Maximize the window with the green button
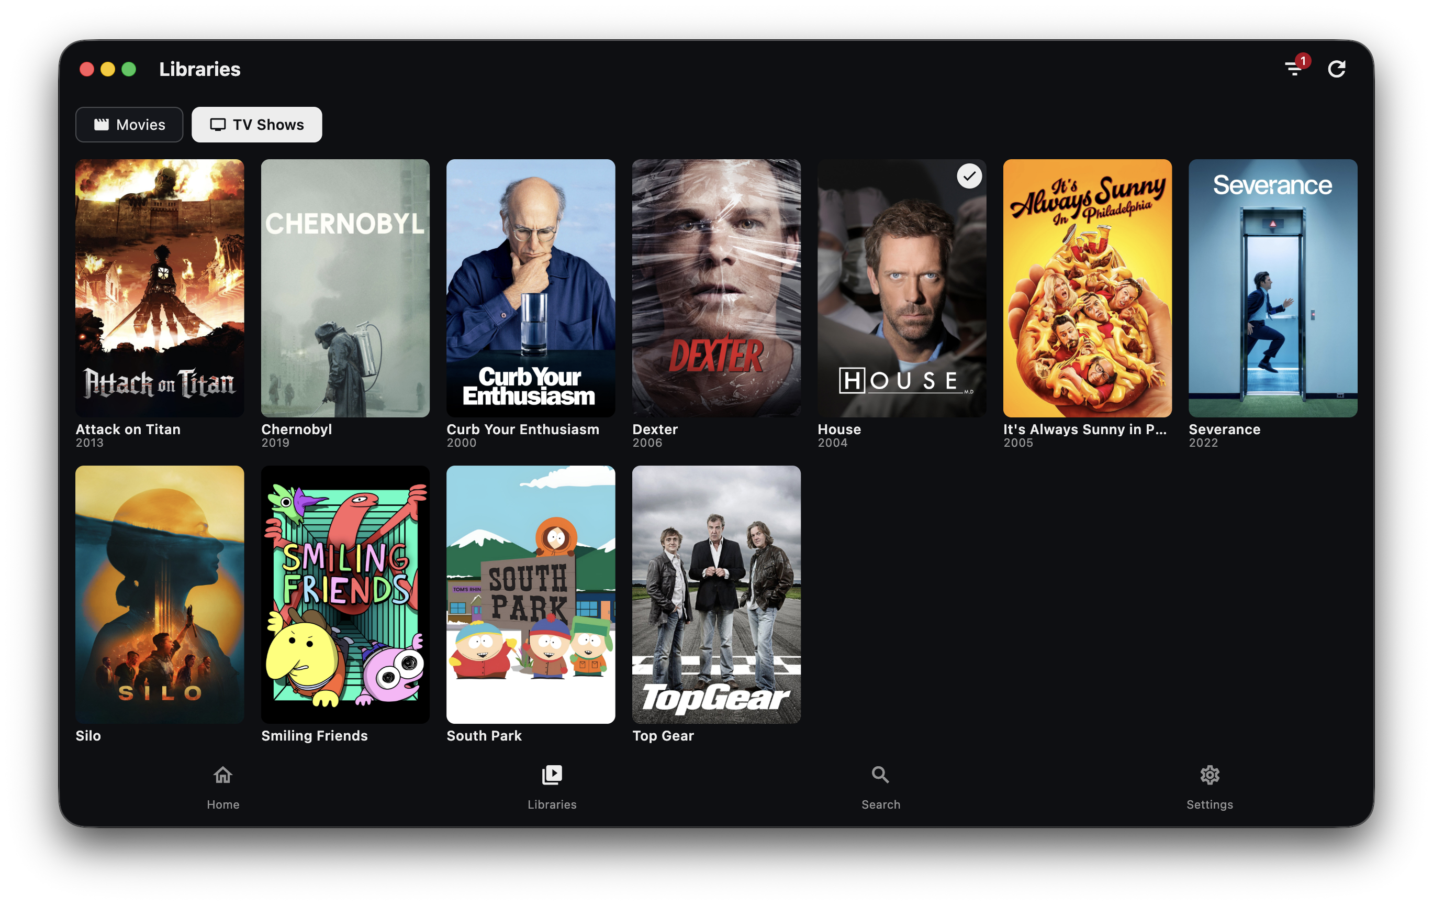This screenshot has width=1433, height=905. tap(129, 69)
